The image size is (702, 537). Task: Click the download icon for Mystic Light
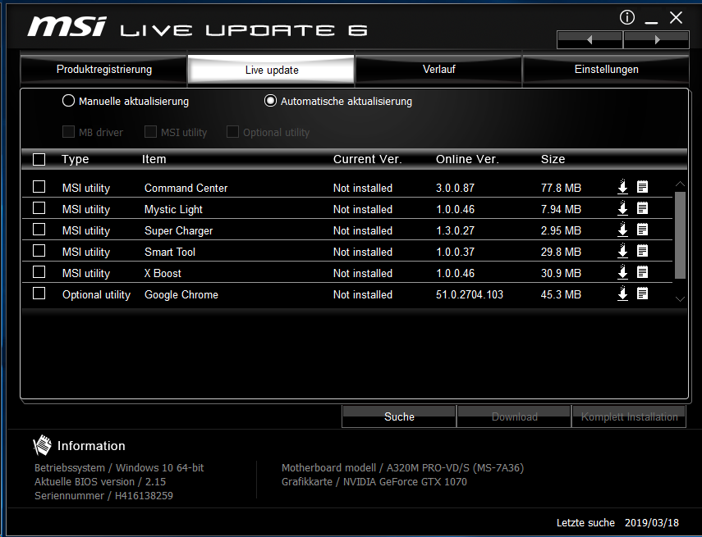coord(622,208)
